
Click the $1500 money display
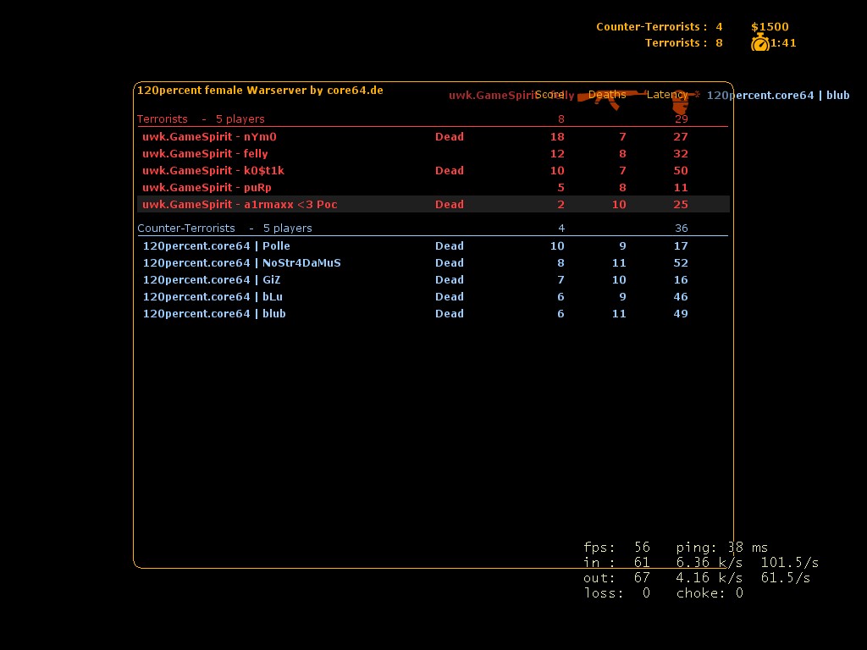770,27
